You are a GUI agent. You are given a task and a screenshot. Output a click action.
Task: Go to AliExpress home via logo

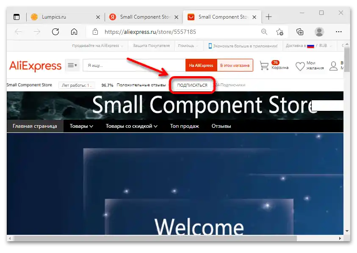pyautogui.click(x=35, y=66)
